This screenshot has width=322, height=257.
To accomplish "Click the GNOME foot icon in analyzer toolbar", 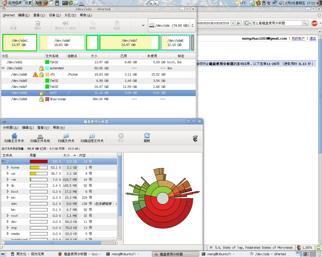I will coord(195,138).
